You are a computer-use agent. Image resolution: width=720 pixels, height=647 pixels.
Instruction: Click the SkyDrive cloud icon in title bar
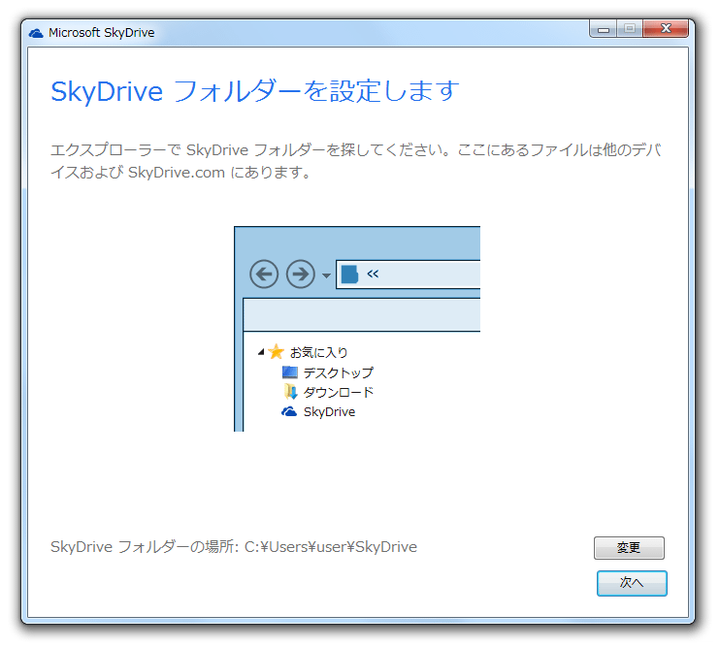coord(36,33)
